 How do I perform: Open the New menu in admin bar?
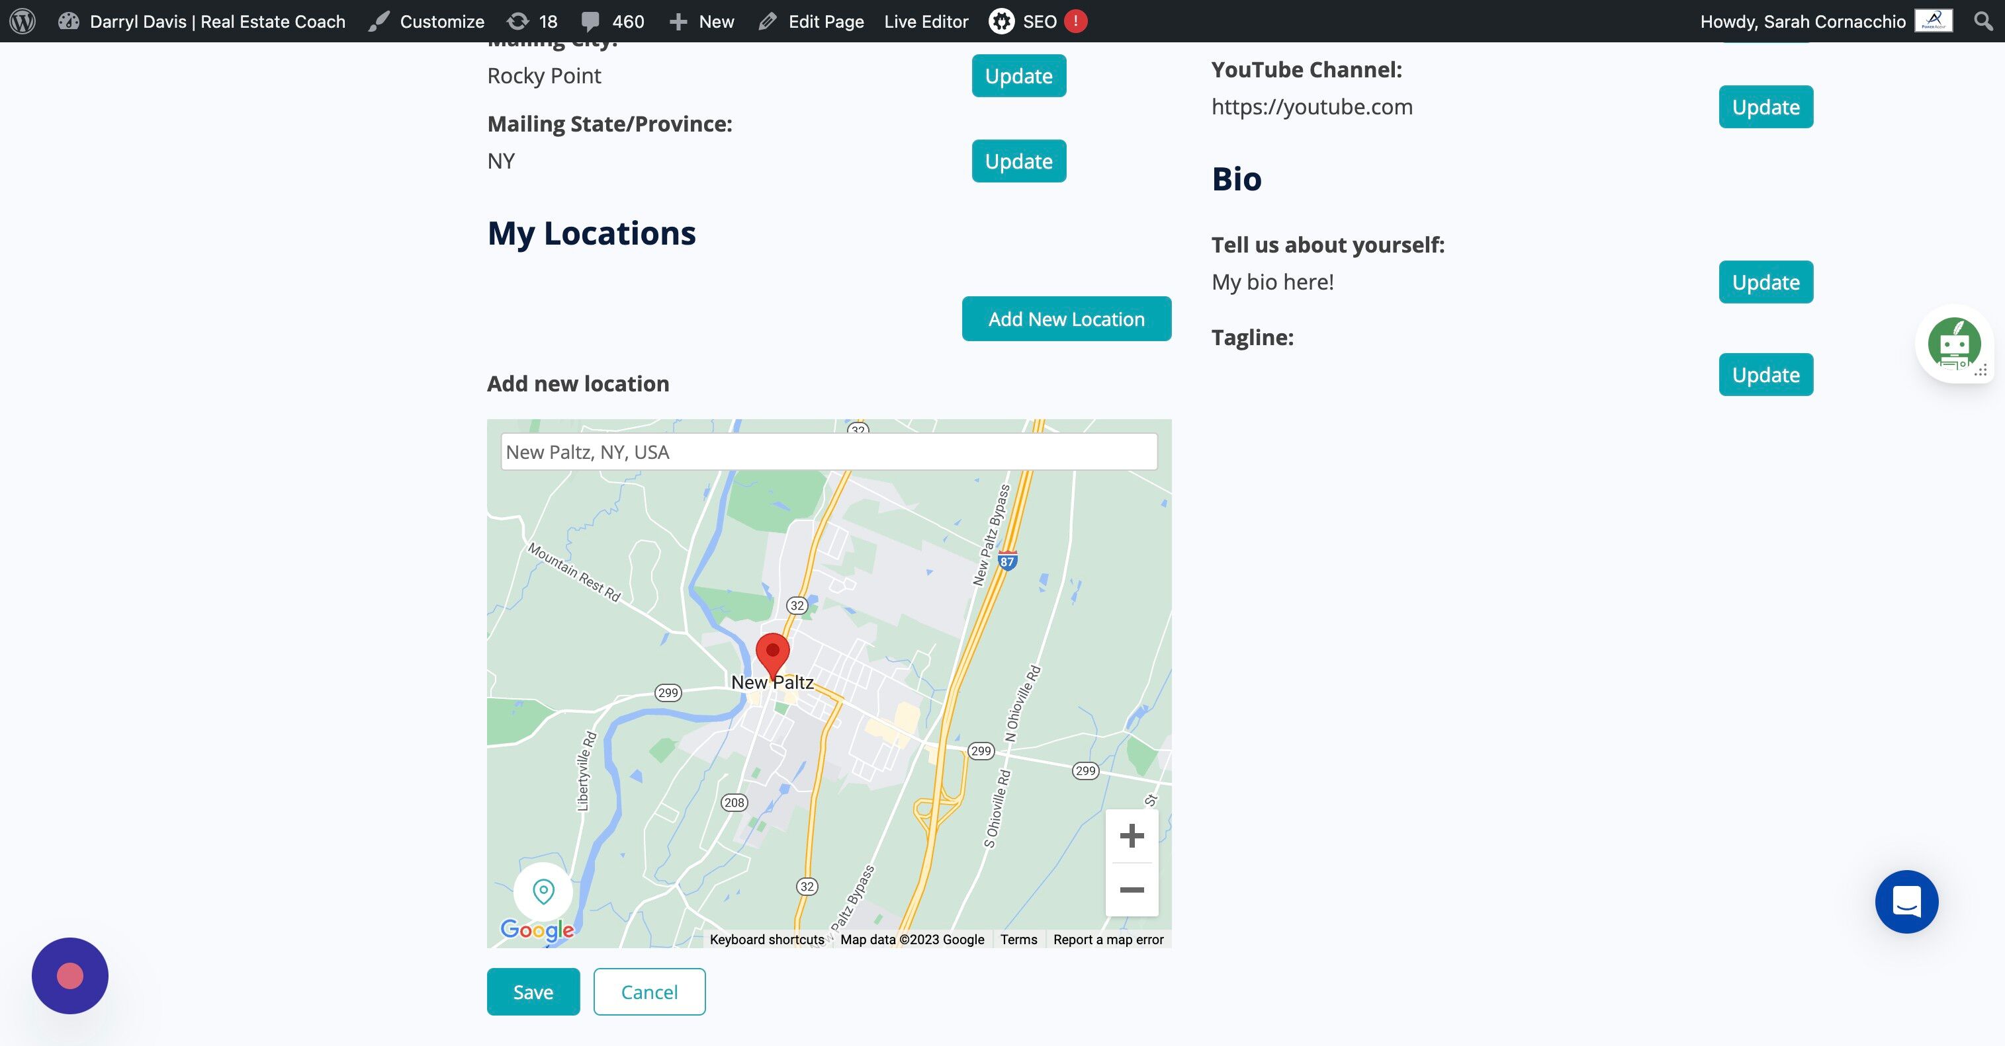702,21
